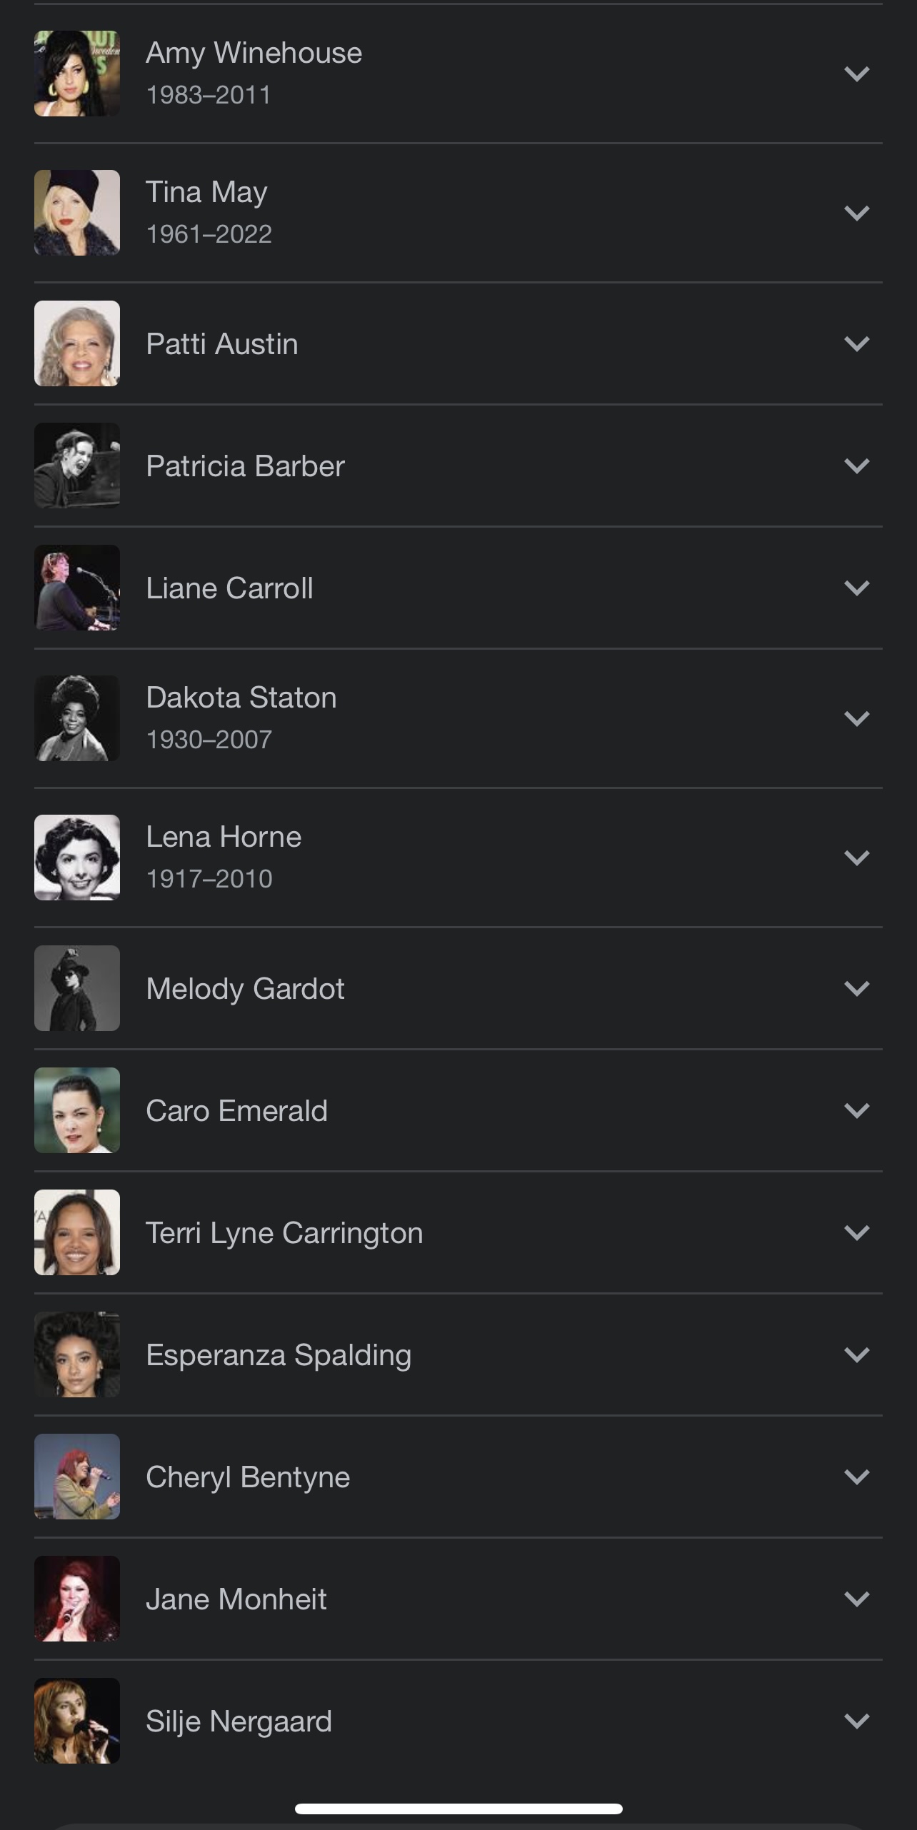Select Patti Austin's photo thumbnail
Screen dimensions: 917x1830
77,343
